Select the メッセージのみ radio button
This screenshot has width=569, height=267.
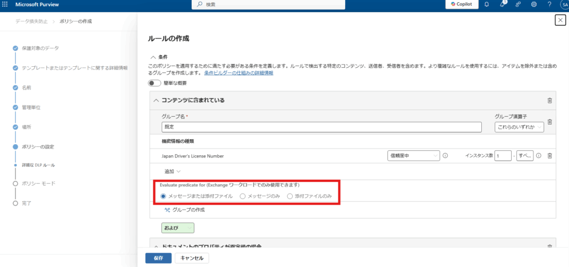point(242,196)
